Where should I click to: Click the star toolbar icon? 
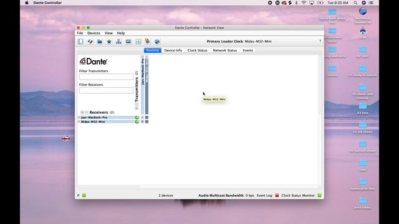pos(109,42)
